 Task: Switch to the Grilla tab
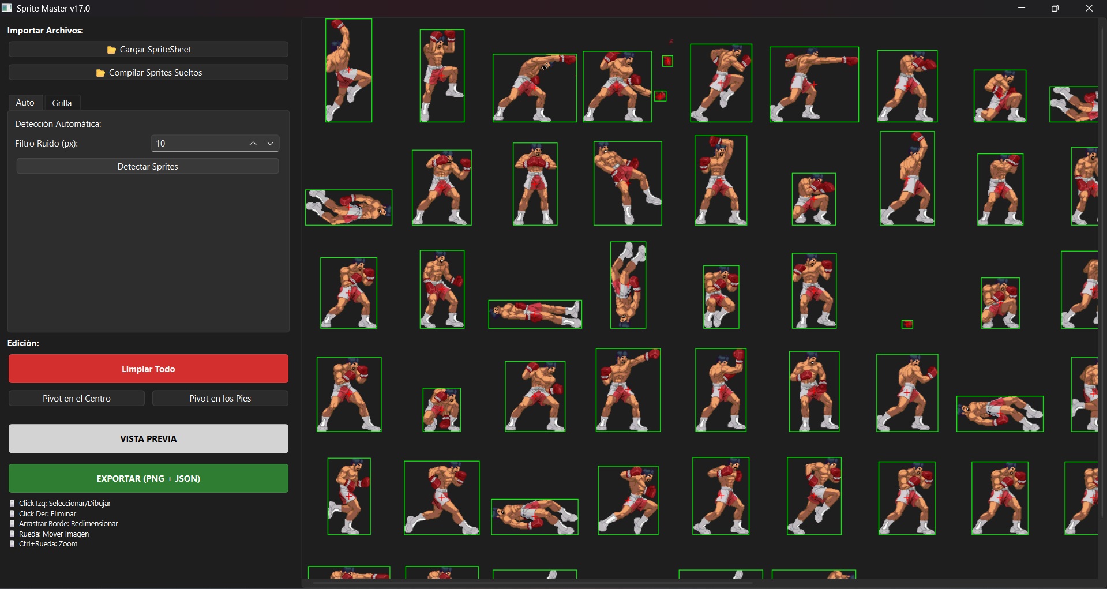pos(62,103)
